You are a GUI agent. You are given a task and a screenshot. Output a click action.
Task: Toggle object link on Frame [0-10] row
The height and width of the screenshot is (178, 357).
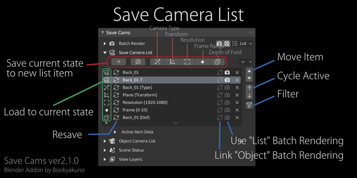point(220,110)
